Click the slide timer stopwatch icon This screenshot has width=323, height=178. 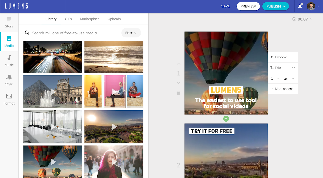coord(272,79)
